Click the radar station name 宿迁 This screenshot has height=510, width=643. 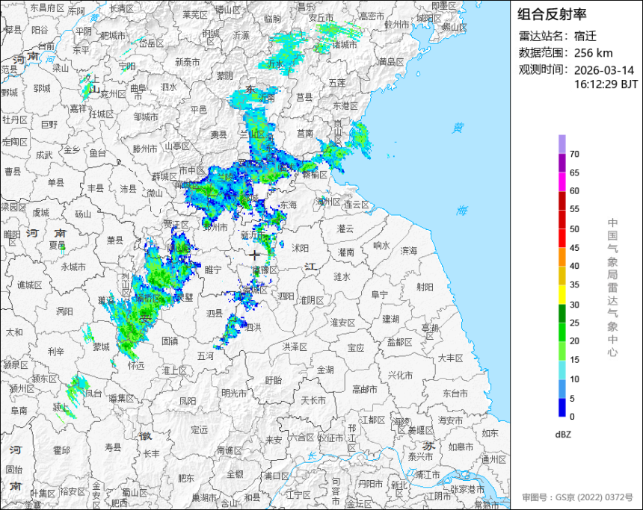click(585, 36)
